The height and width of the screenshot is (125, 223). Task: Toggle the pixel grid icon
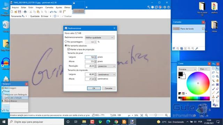click(60, 12)
